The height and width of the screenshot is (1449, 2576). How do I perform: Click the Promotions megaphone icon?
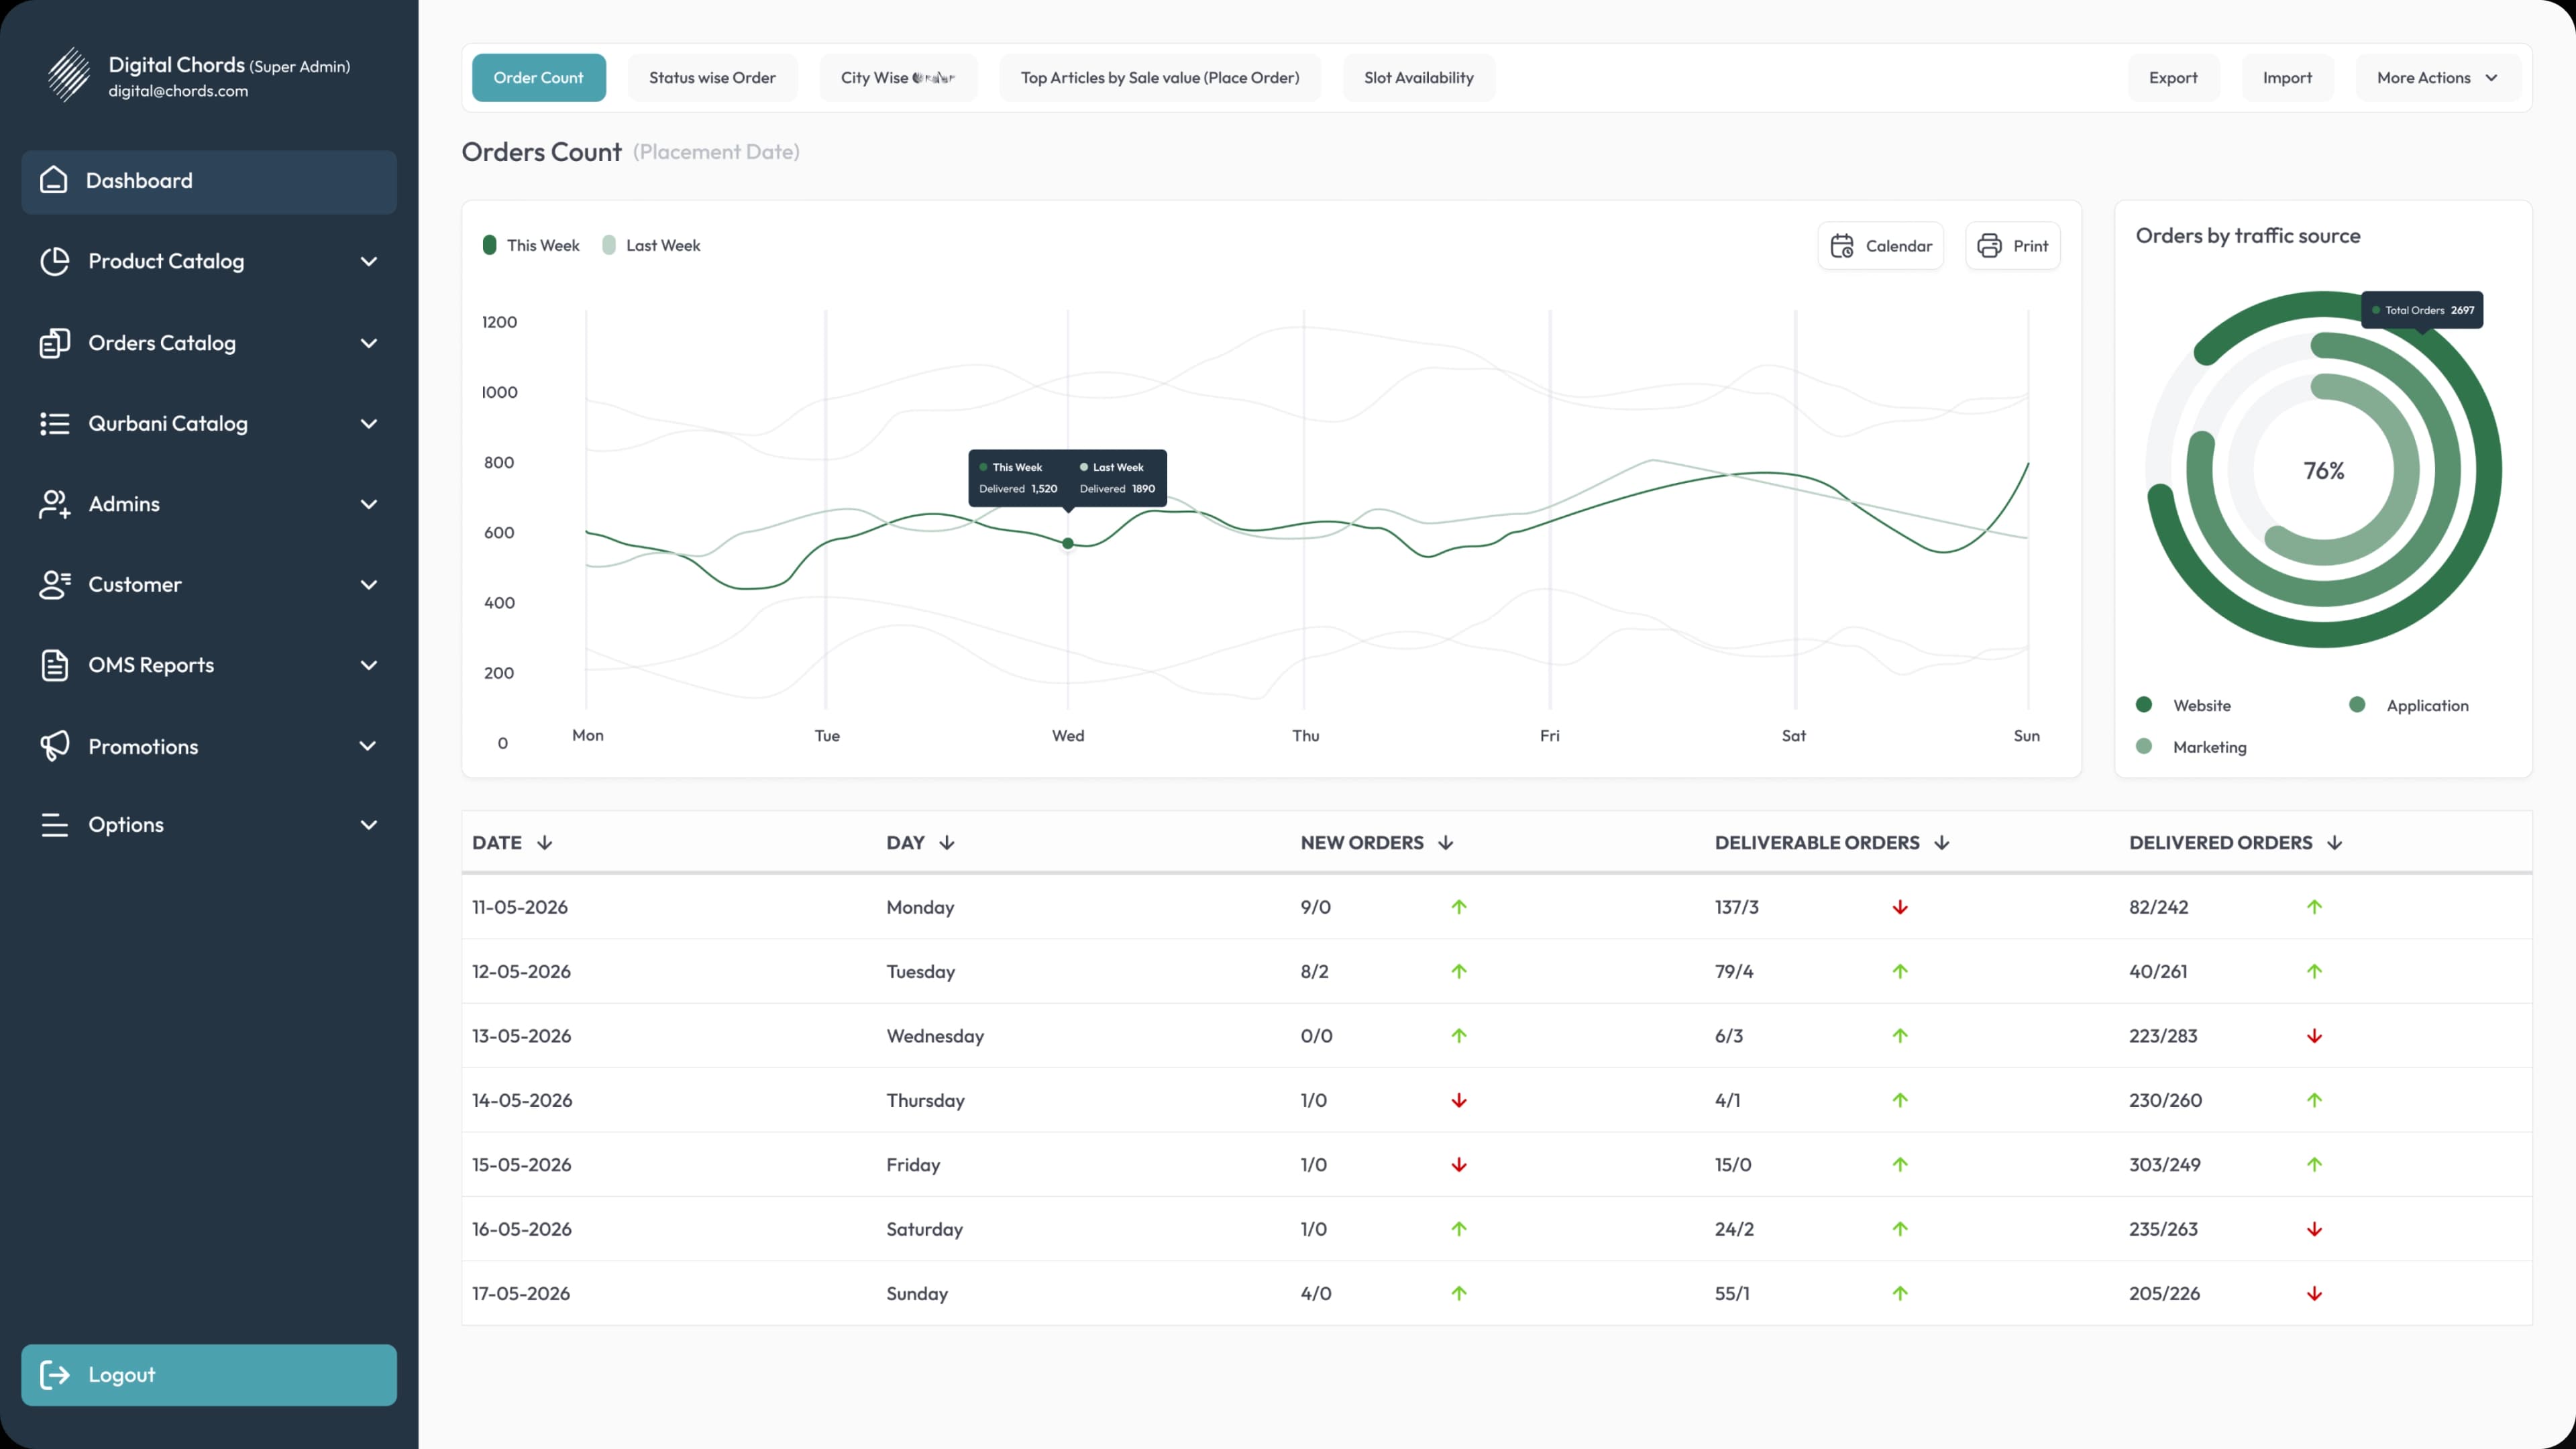click(54, 746)
